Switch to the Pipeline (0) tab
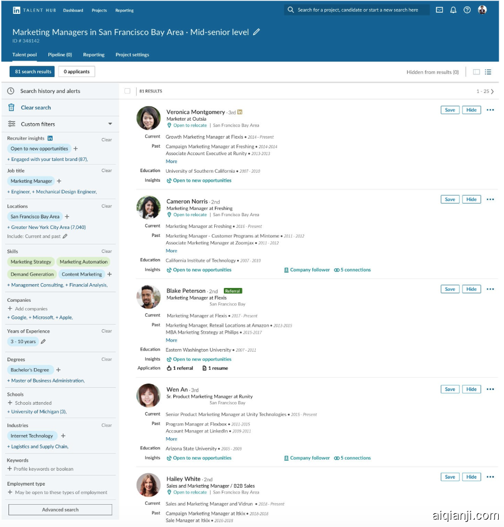The image size is (504, 527). [x=60, y=54]
